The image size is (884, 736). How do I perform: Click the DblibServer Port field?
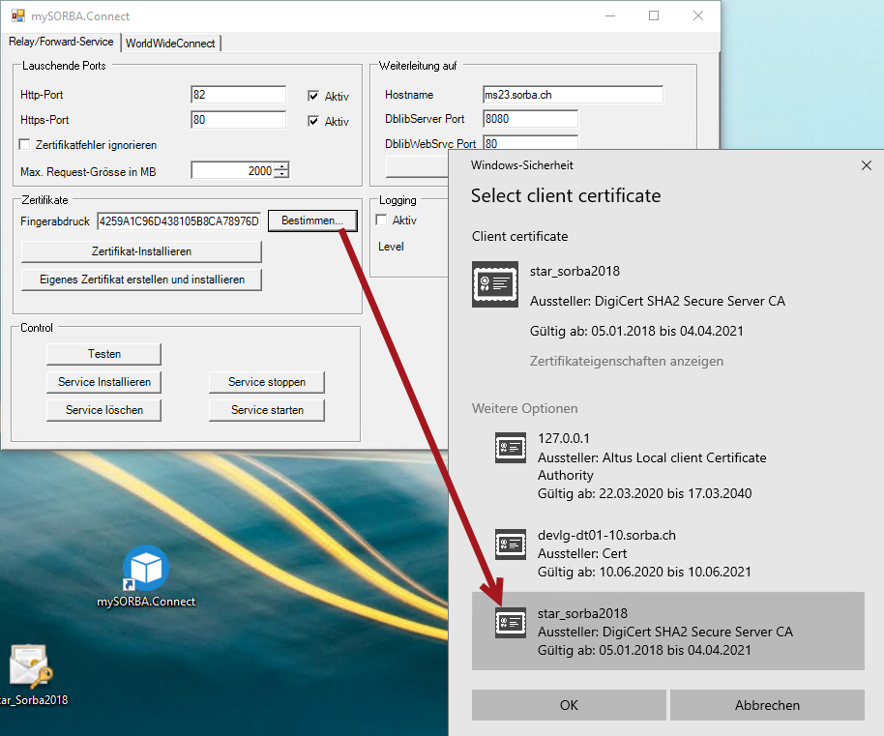531,119
